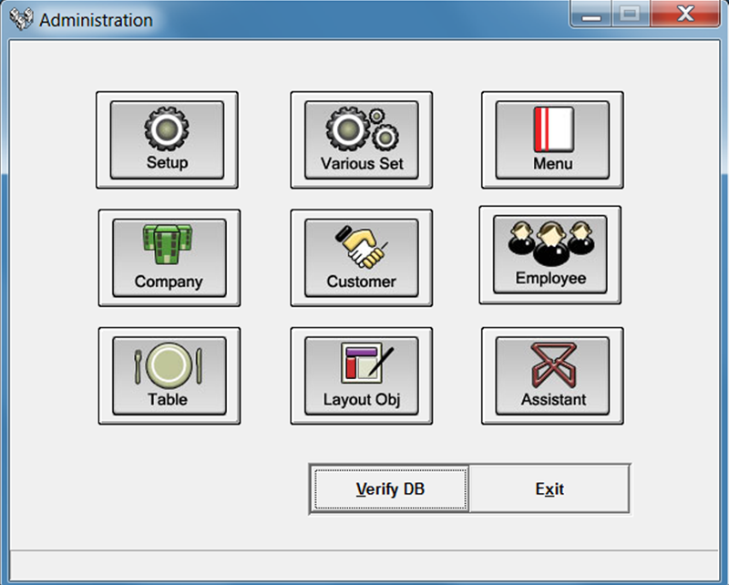Click the Verify DB button
The height and width of the screenshot is (585, 729).
point(390,489)
